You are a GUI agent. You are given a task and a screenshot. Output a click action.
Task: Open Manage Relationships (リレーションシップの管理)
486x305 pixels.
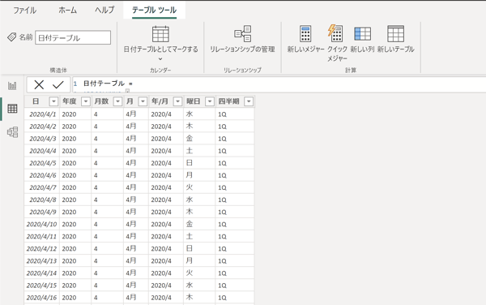coord(242,33)
